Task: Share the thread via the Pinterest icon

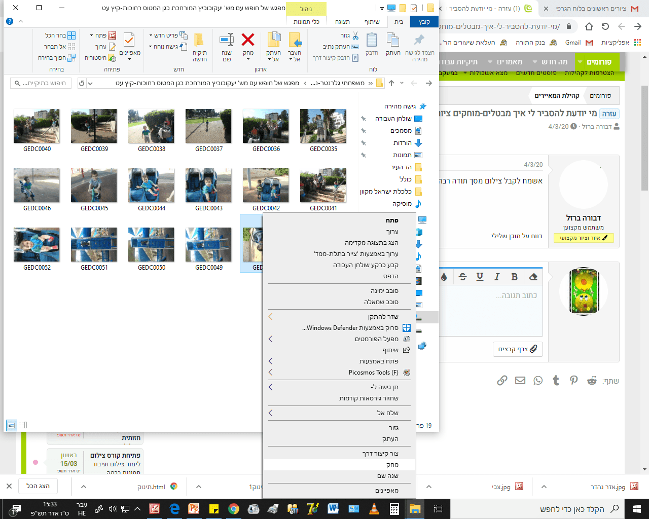Action: point(573,381)
